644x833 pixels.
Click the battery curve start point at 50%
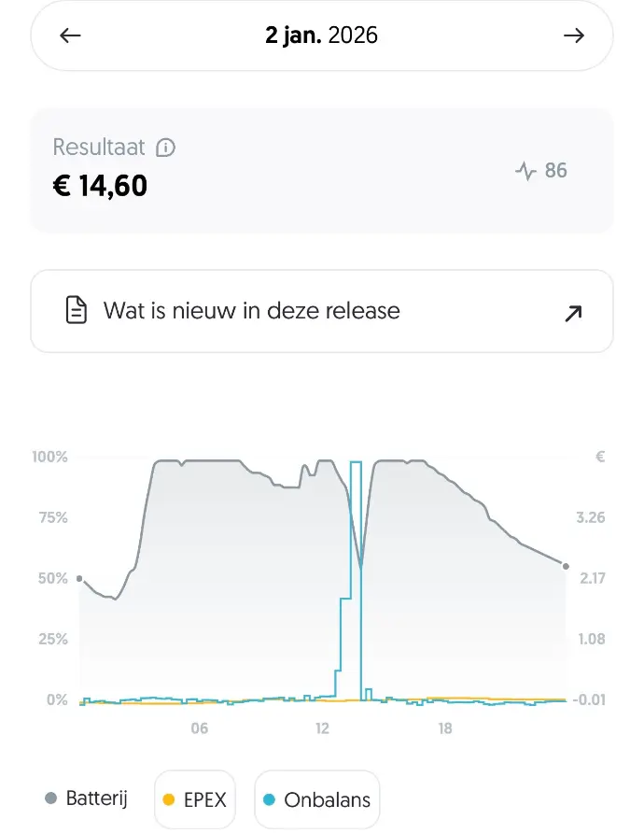coord(79,579)
